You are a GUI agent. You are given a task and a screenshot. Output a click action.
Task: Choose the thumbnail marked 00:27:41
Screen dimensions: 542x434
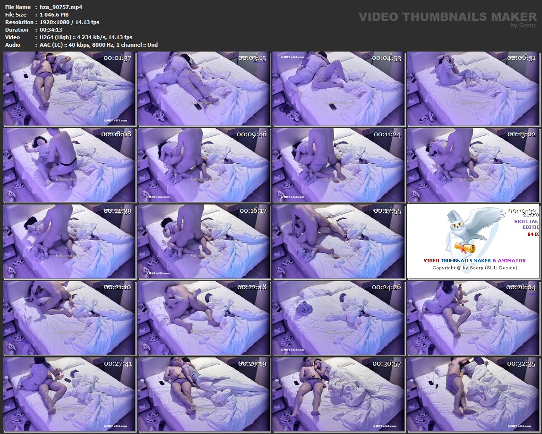point(69,394)
